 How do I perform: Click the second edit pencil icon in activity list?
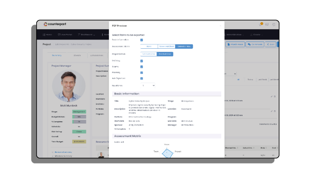272,111
